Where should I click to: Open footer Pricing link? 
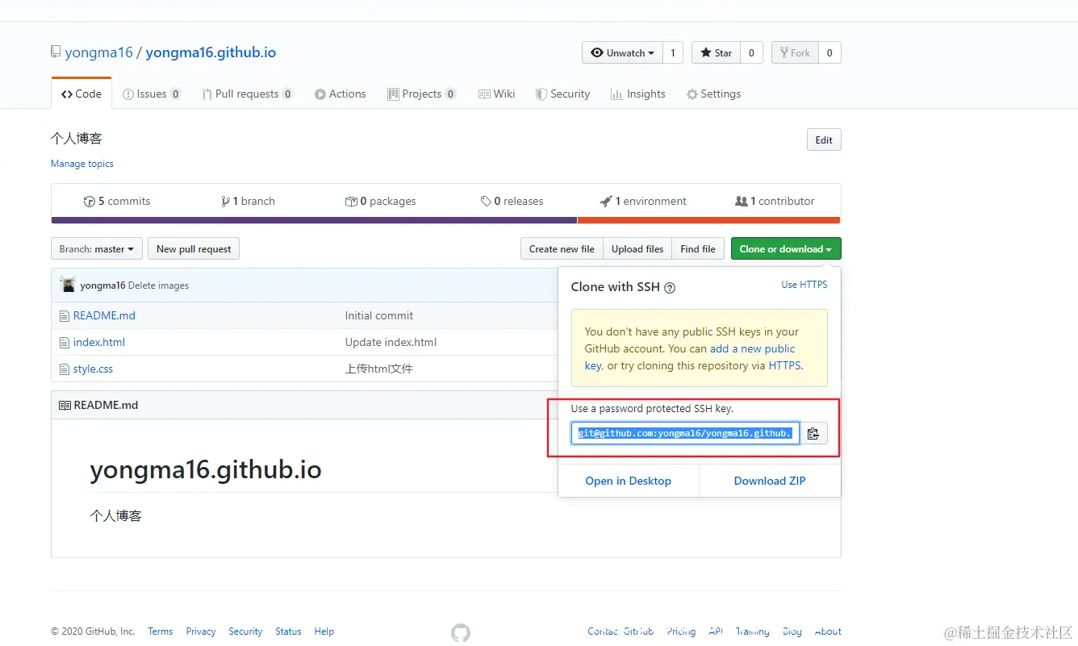coord(681,631)
